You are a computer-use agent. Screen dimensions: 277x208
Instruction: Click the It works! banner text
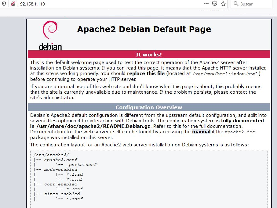point(149,55)
